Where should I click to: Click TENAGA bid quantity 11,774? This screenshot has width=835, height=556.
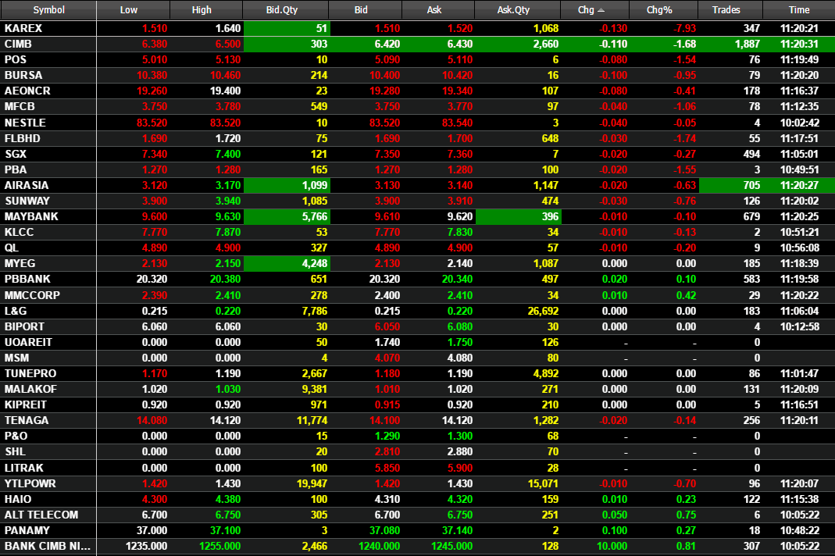tap(312, 420)
